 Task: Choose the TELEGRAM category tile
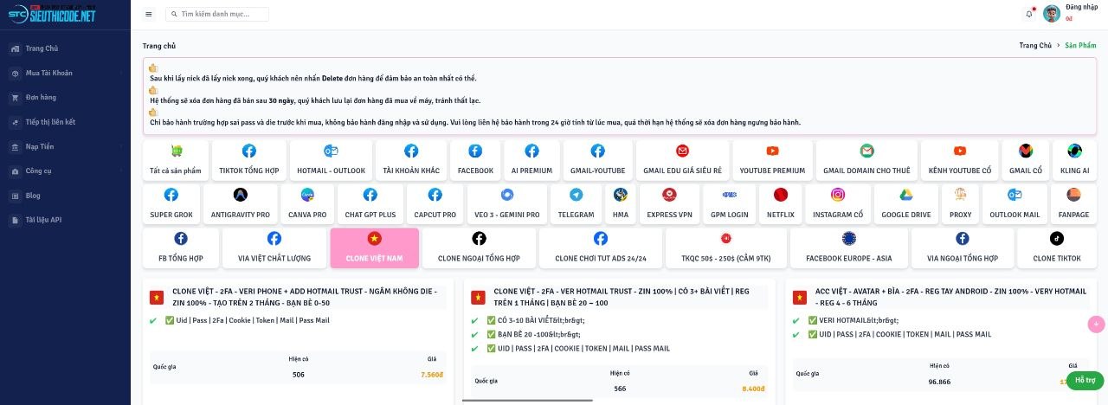point(576,204)
